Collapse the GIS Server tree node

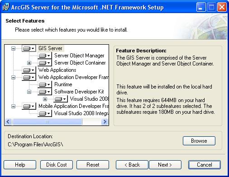pyautogui.click(x=13, y=48)
